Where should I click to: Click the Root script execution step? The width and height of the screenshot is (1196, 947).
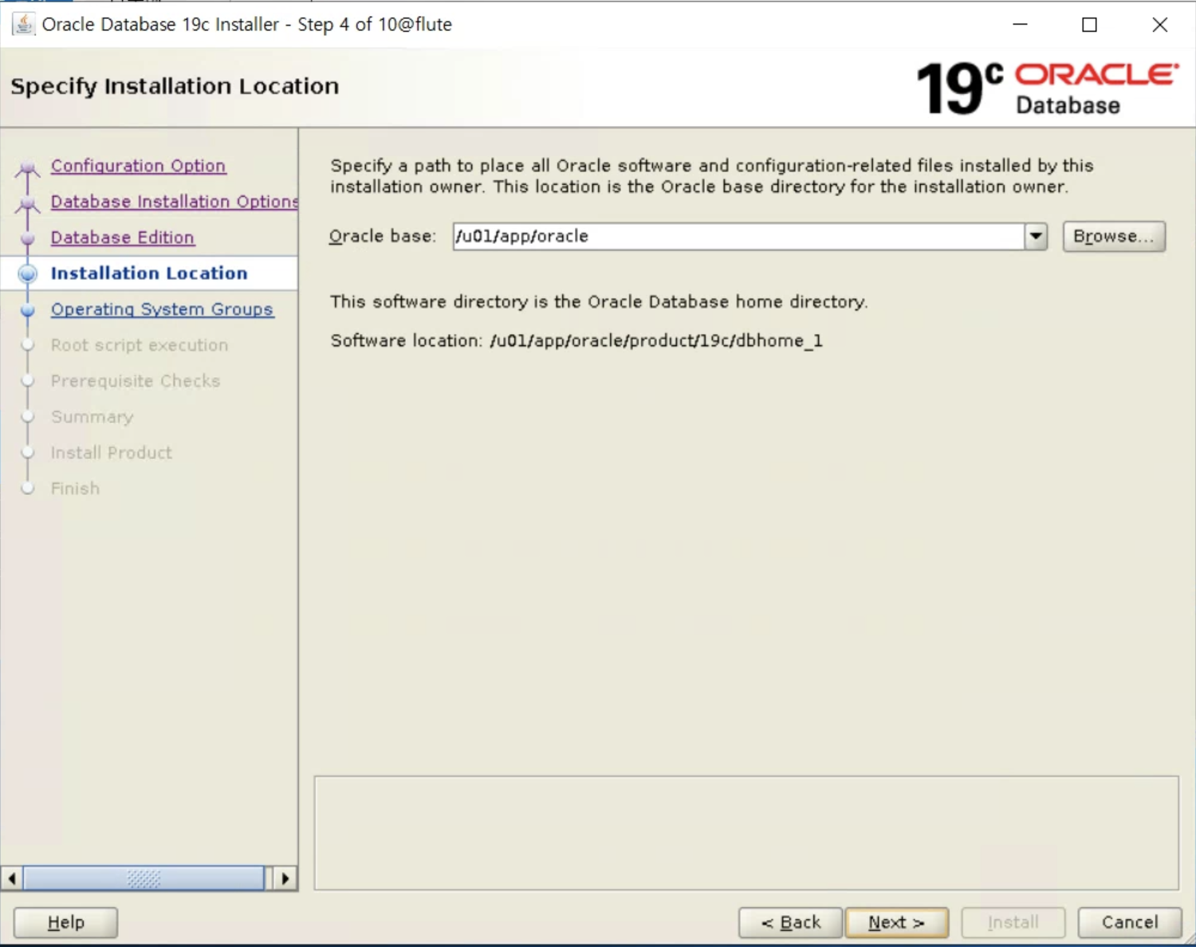pyautogui.click(x=140, y=345)
